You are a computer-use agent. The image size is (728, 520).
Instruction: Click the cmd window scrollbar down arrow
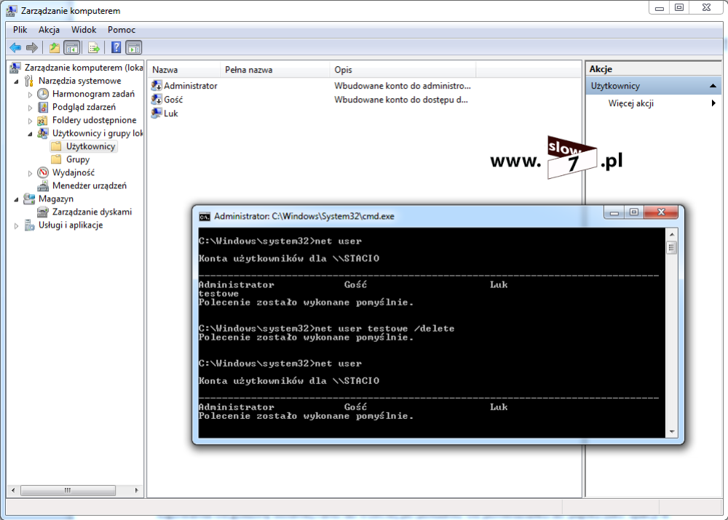tap(672, 432)
